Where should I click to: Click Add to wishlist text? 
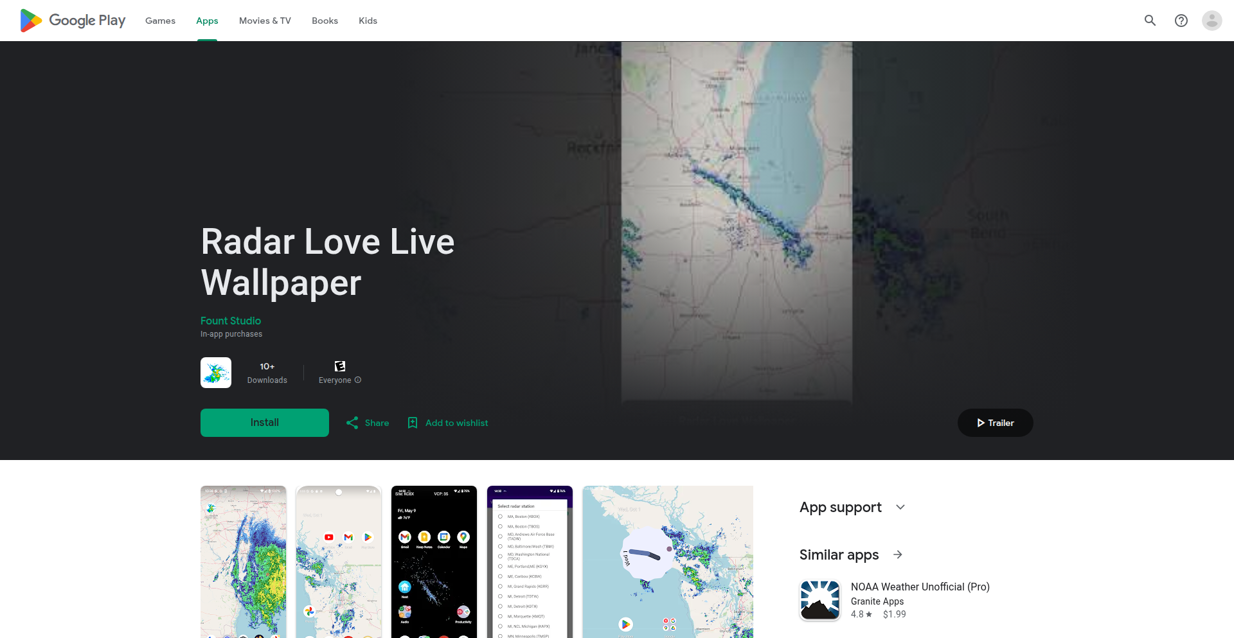point(457,423)
